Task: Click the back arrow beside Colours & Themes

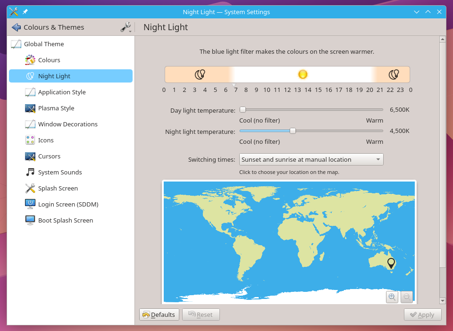Action: 16,27
